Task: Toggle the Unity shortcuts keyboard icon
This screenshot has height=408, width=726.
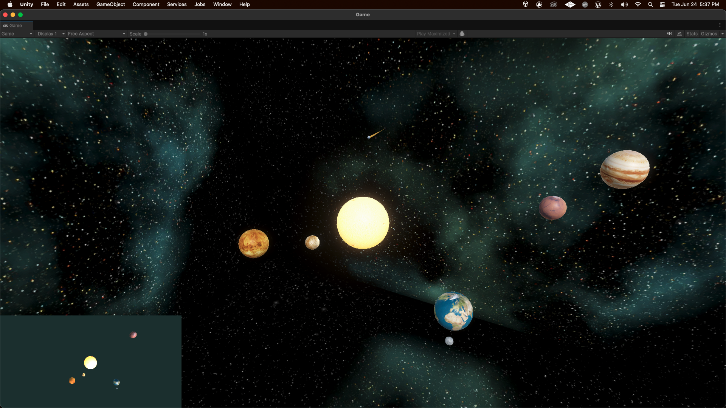Action: (679, 34)
